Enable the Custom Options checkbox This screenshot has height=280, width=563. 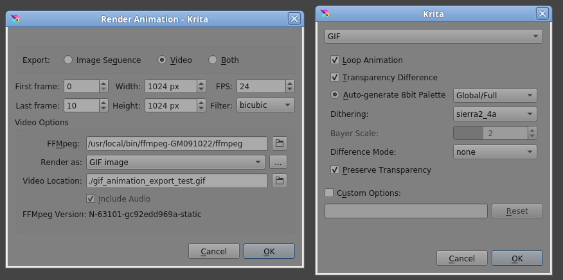[x=330, y=193]
